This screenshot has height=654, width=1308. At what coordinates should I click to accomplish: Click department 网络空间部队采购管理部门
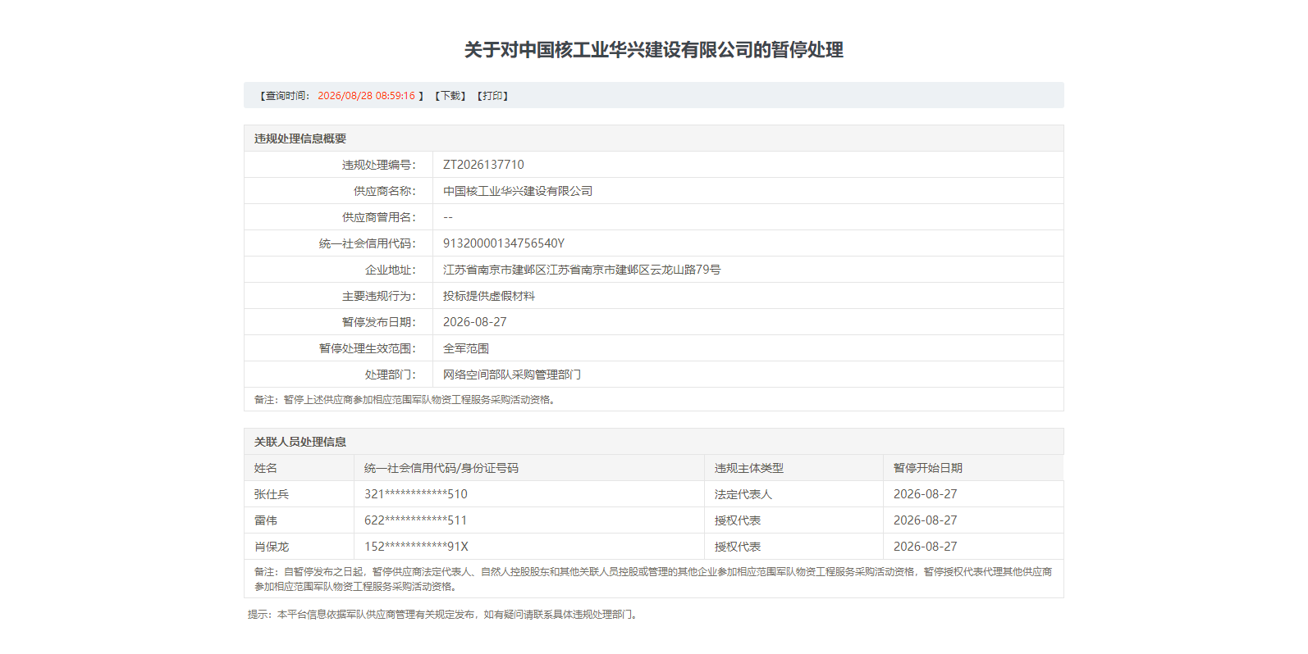pos(512,375)
